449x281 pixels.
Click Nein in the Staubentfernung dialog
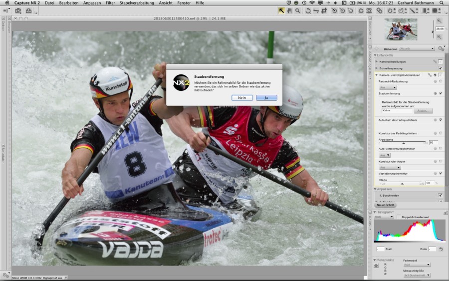(x=242, y=98)
